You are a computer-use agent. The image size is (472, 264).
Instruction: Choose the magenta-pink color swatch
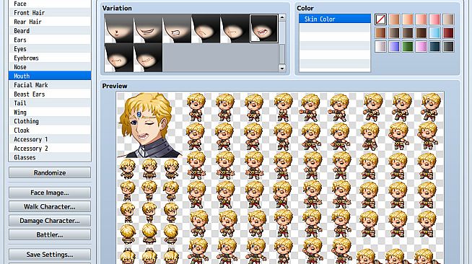point(421,47)
